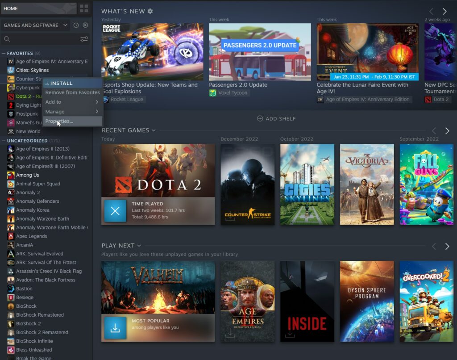Open Manage submenu in context menu
Screen dimensions: 457x360
71,112
